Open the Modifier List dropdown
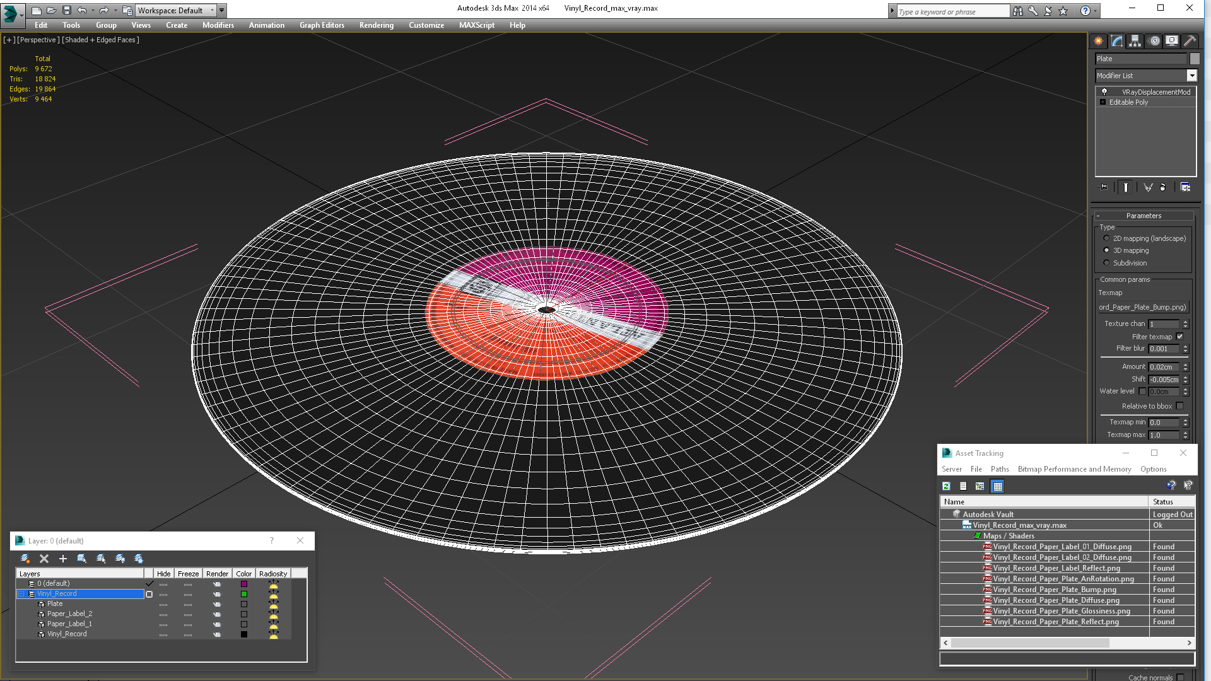Viewport: 1211px width, 681px height. pyautogui.click(x=1191, y=76)
